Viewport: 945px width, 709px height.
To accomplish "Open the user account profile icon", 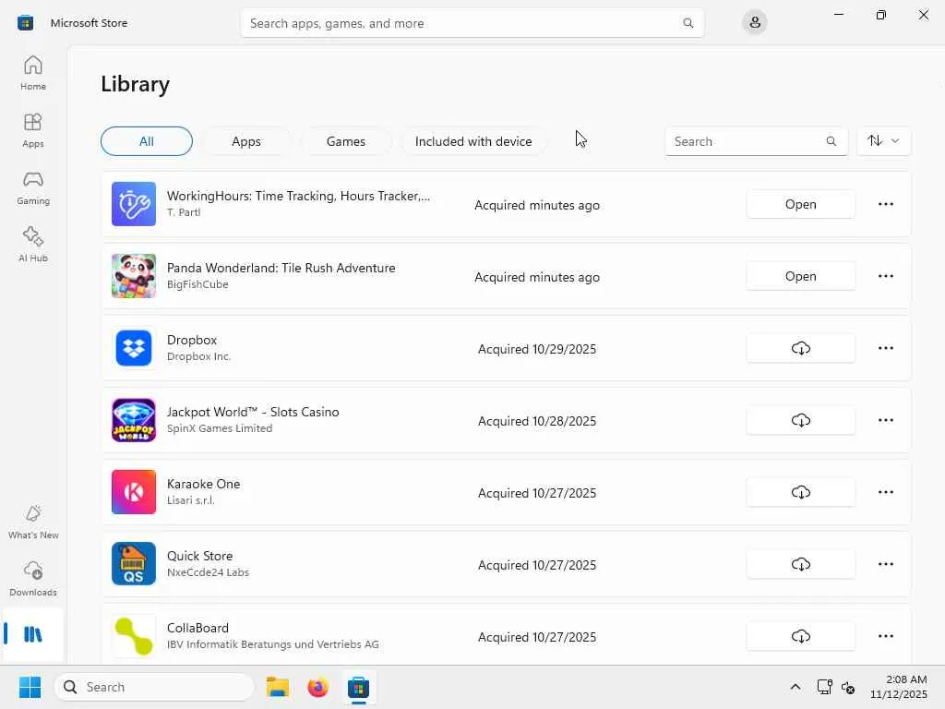I will 755,23.
